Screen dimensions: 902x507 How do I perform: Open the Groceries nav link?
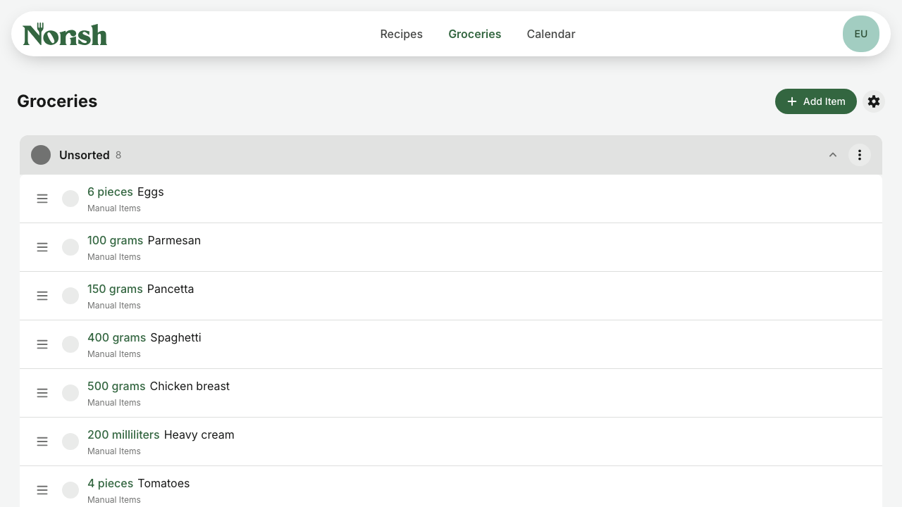475,34
